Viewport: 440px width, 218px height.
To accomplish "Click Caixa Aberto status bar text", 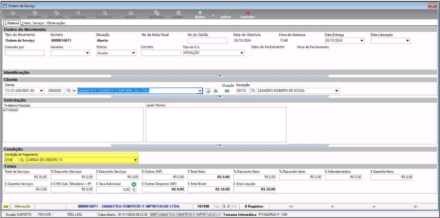I will tap(123, 215).
